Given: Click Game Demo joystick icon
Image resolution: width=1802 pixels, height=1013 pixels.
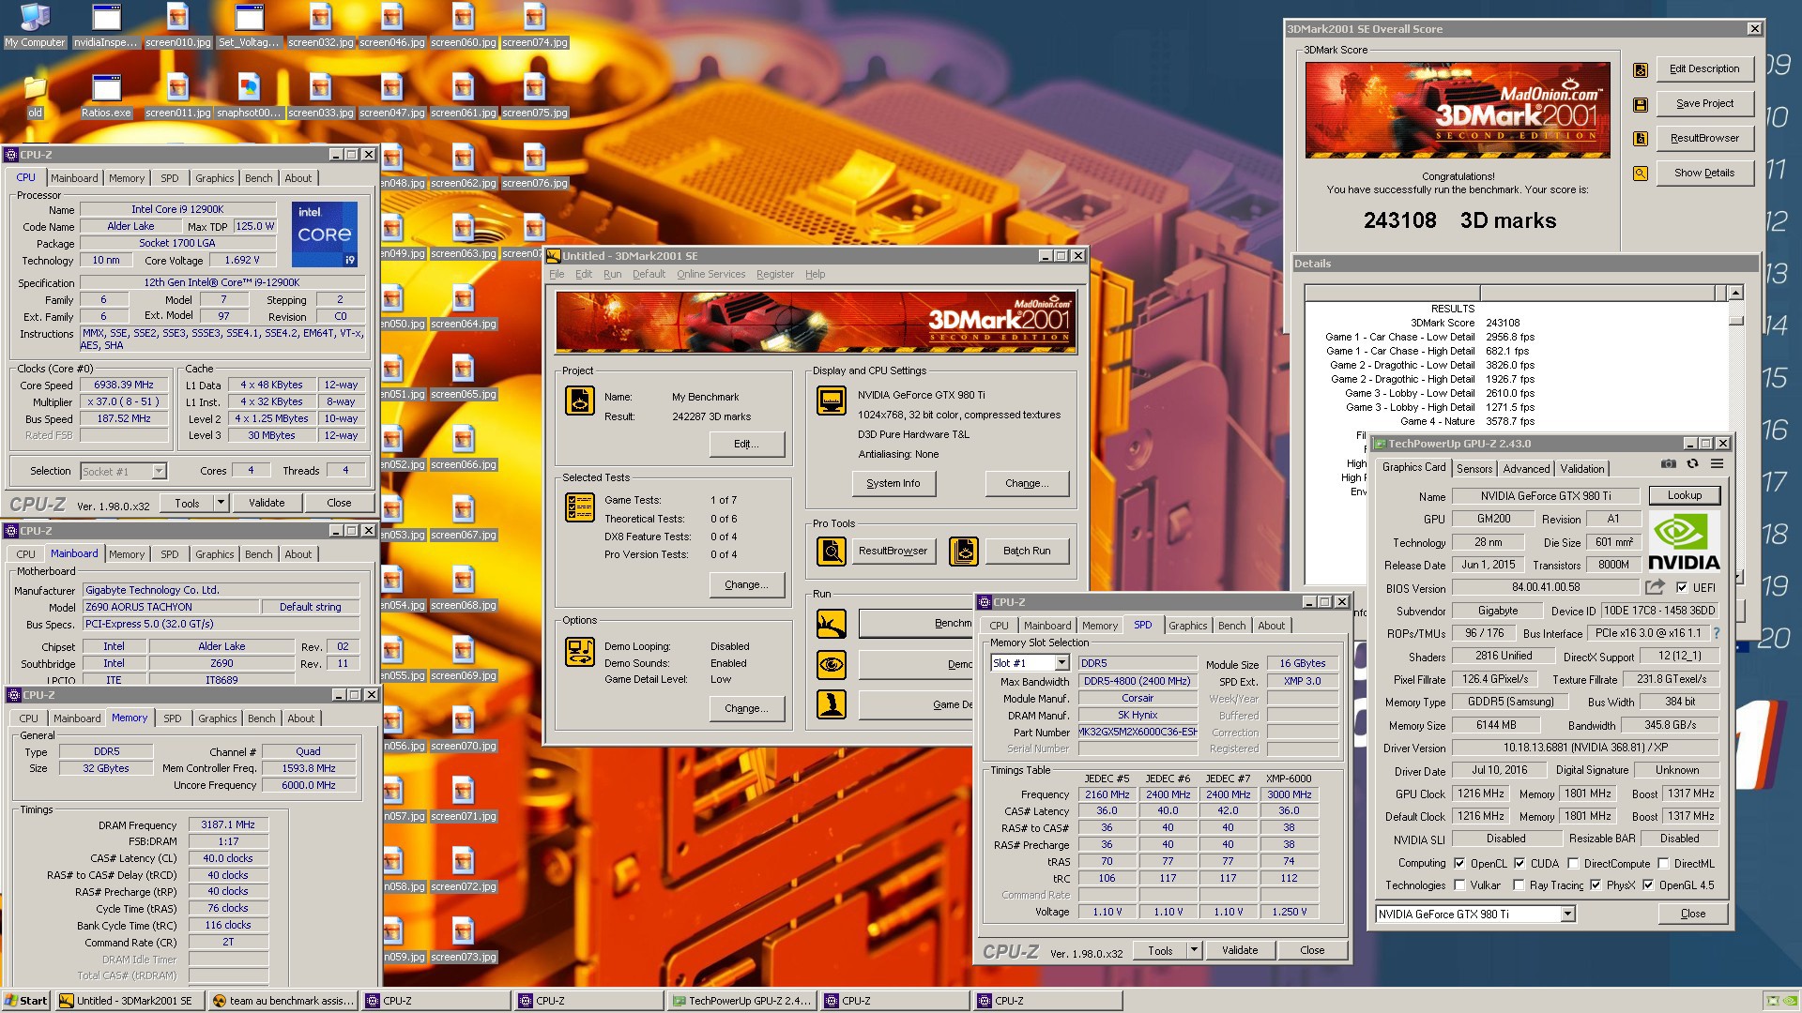Looking at the screenshot, I should 832,704.
